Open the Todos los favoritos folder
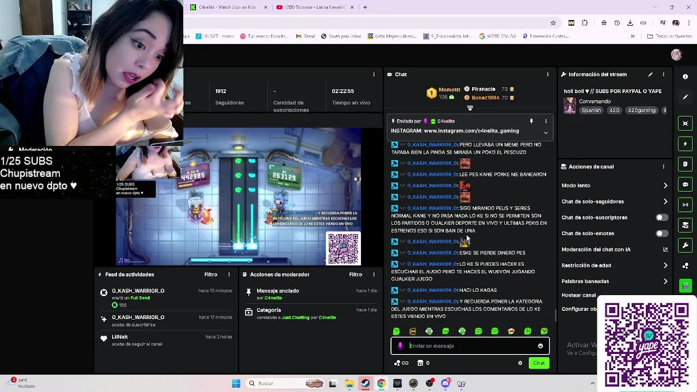Viewport: 697px width, 392px height. 669,36
